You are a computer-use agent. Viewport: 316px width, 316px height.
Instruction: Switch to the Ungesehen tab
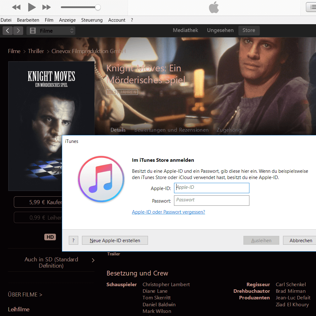tap(220, 30)
